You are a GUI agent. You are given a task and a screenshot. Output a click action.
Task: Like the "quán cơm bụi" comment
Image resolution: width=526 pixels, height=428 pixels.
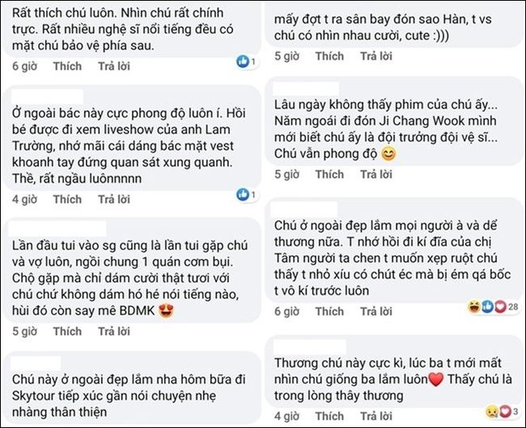(67, 331)
